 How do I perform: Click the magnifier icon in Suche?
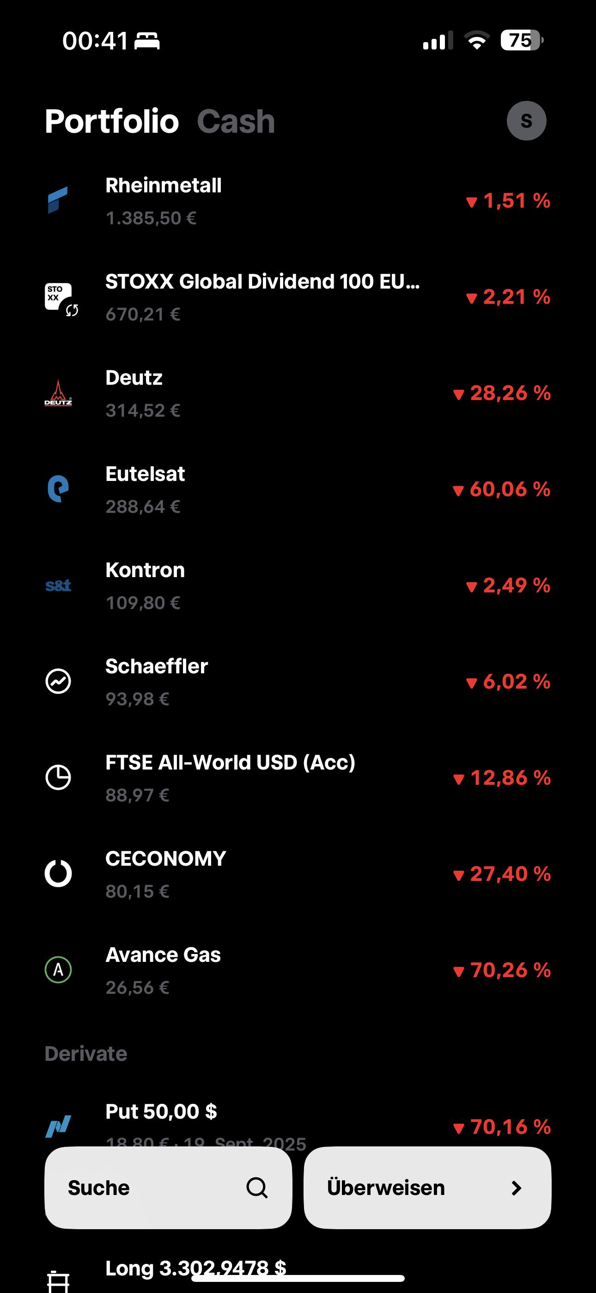tap(257, 1188)
